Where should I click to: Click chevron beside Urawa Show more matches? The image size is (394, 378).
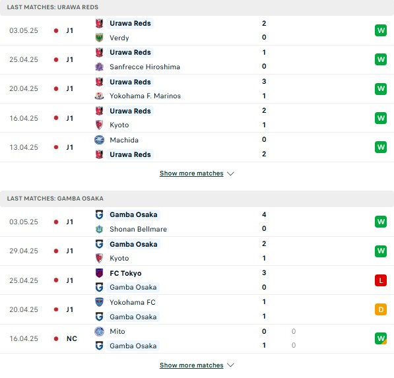point(230,173)
